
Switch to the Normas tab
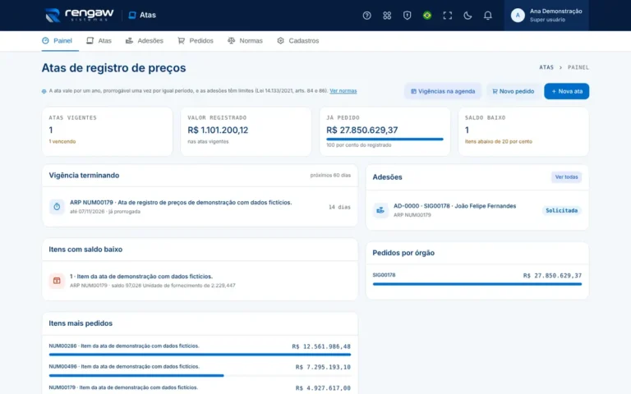tap(245, 40)
